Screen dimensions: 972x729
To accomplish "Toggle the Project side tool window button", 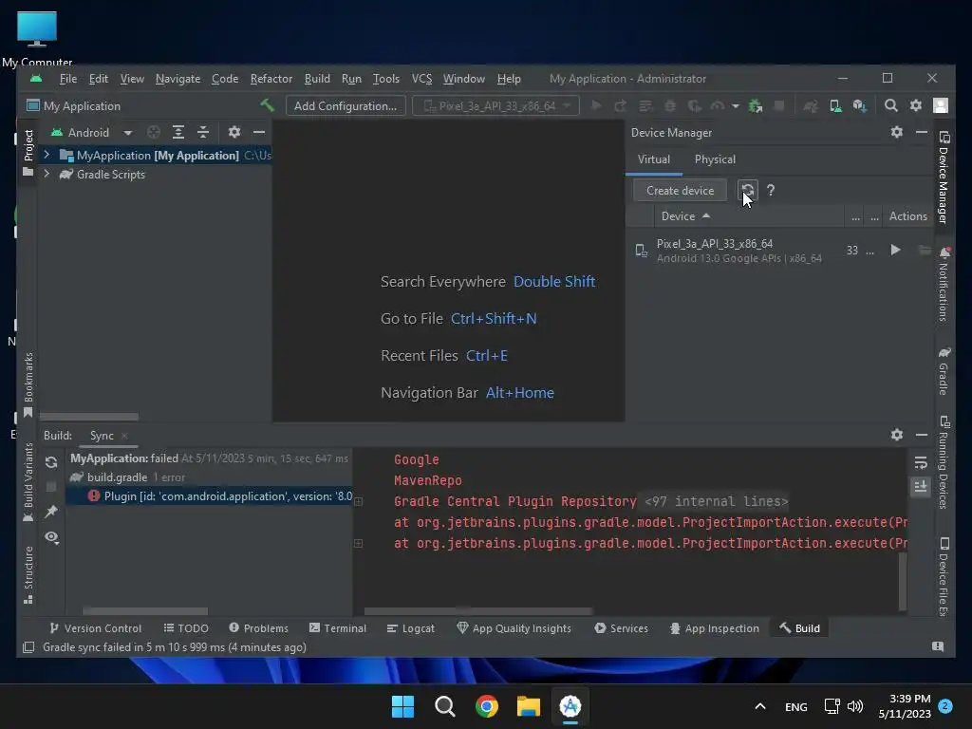I will [28, 153].
